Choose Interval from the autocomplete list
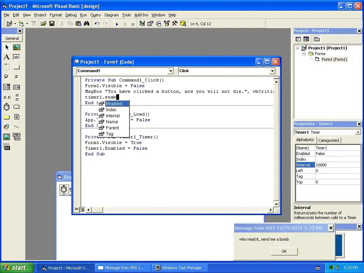This screenshot has width=364, height=273. coord(113,116)
